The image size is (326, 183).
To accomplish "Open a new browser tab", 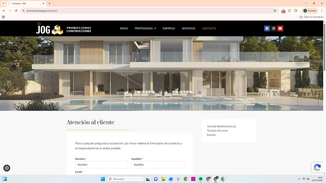I will [x=49, y=4].
